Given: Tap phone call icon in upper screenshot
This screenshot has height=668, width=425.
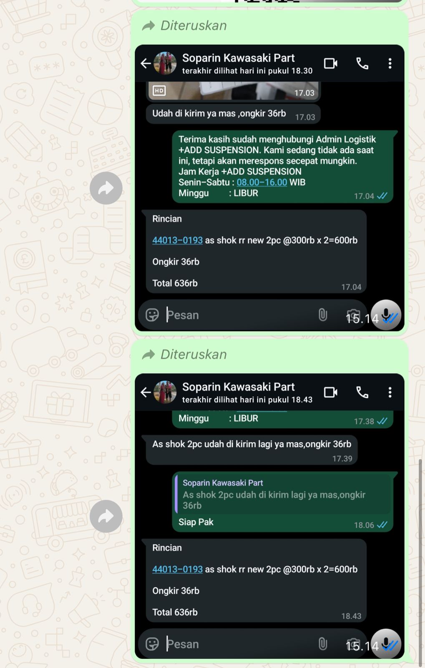Looking at the screenshot, I should click(362, 63).
